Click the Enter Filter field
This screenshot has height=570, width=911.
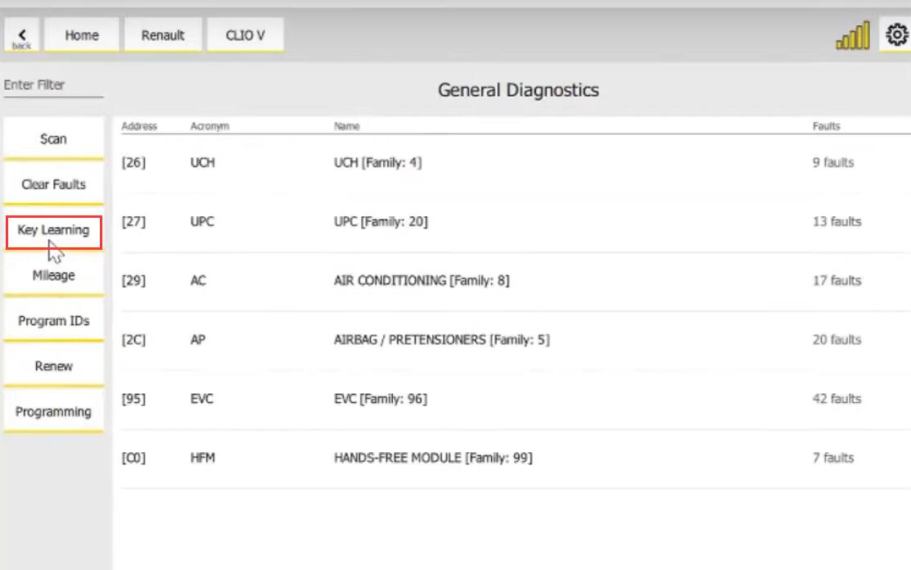tap(53, 85)
